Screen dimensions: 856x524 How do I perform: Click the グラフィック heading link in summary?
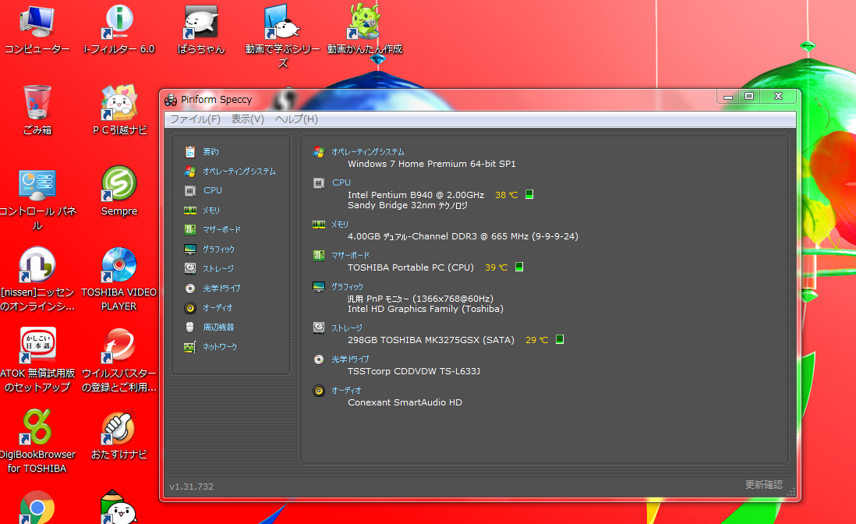(x=347, y=287)
